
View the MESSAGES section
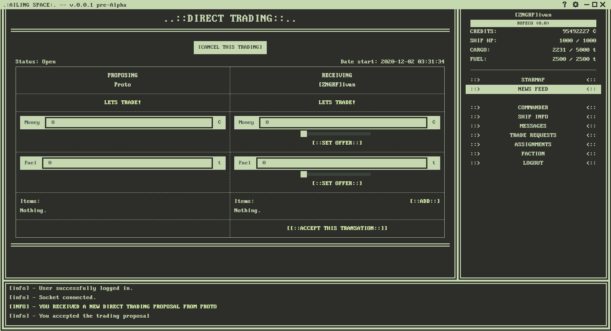533,126
